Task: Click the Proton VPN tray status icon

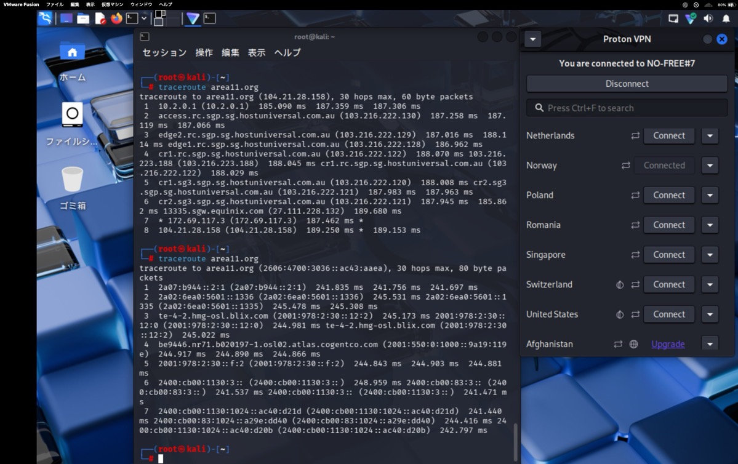Action: pos(691,18)
